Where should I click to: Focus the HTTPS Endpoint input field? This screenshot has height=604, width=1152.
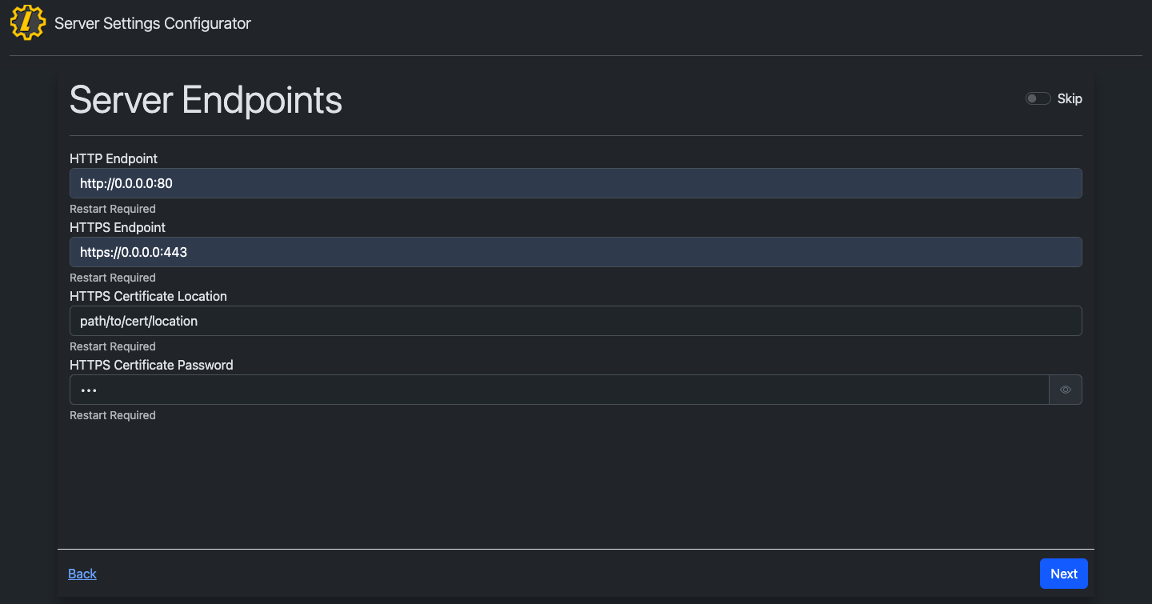point(575,252)
